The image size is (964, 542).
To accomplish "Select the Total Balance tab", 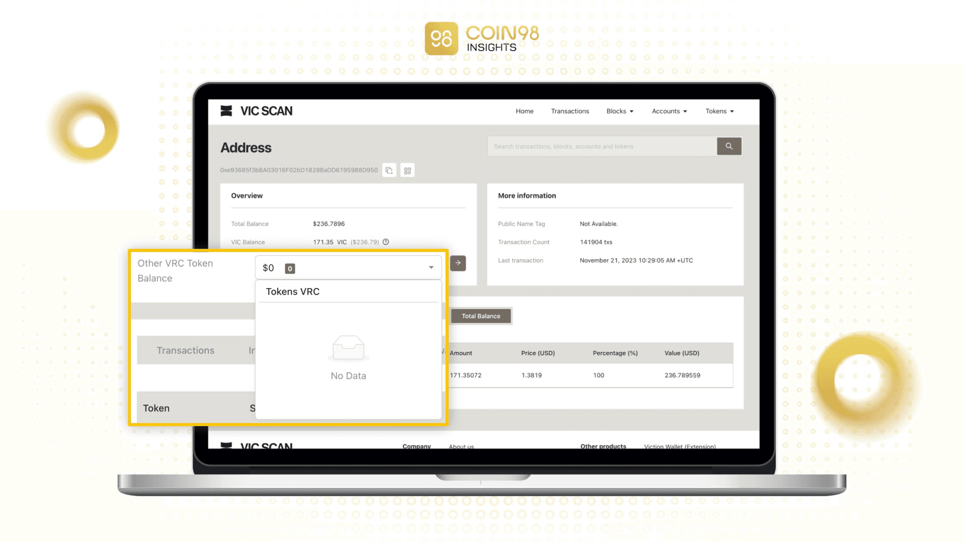I will pyautogui.click(x=481, y=316).
